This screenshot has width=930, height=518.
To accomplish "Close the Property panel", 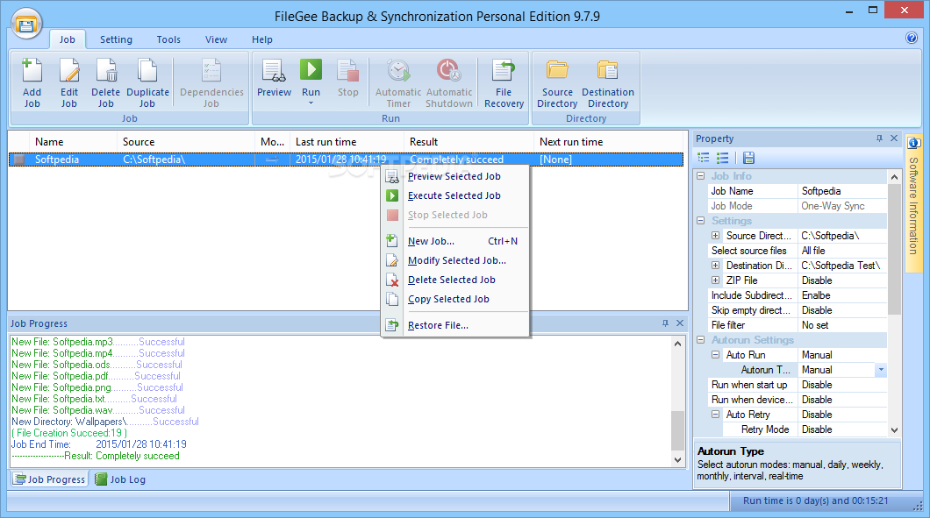I will pyautogui.click(x=894, y=138).
